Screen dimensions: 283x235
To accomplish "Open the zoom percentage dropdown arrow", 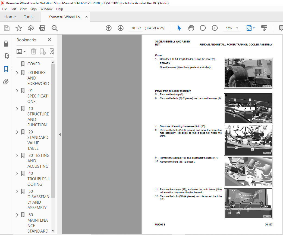I will click(237, 28).
